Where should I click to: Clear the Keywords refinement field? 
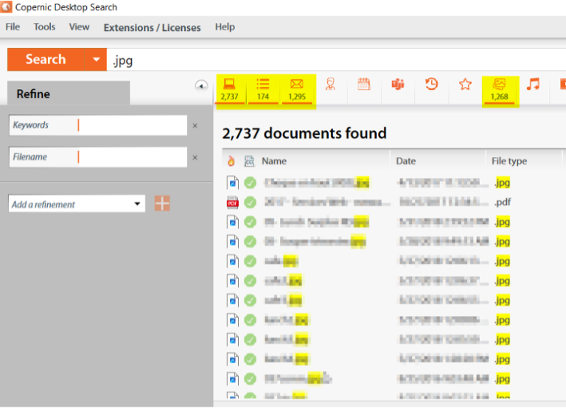[x=195, y=125]
